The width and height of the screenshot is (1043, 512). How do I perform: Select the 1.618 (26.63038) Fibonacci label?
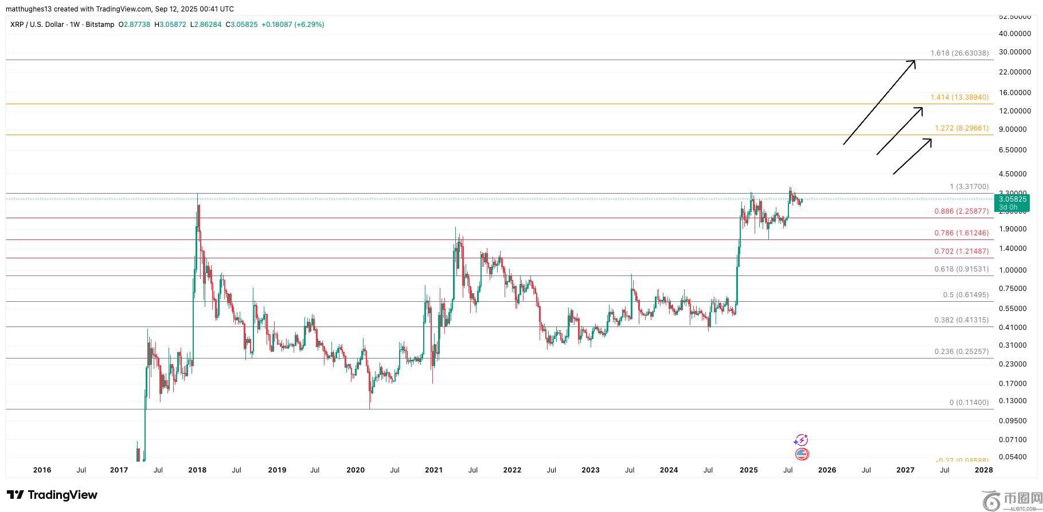959,53
